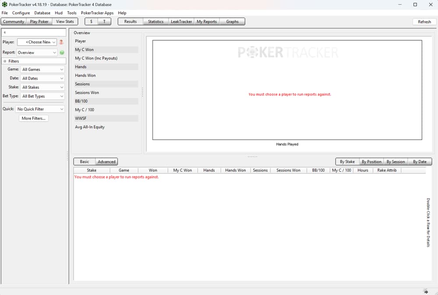Select the "$" amounts display toolbar icon
438x295 pixels.
pos(91,21)
